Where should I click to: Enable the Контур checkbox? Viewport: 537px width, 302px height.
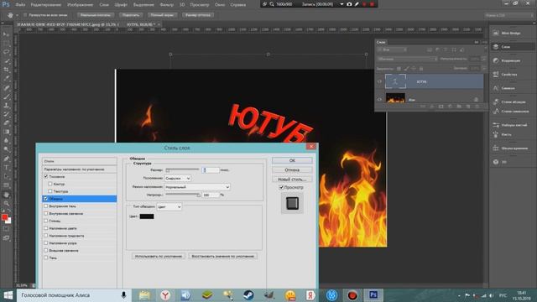pyautogui.click(x=50, y=184)
